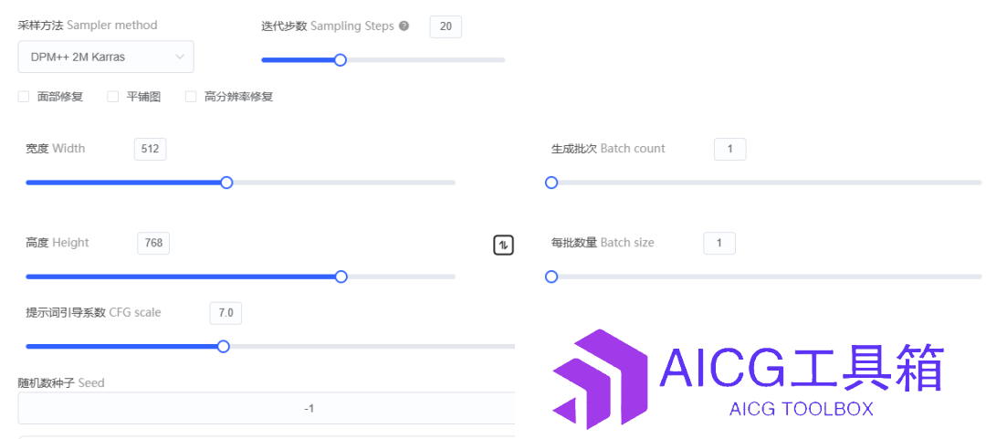Screen dimensions: 986x439
Task: Click the Sampler dropdown chevron arrow
Action: tap(179, 57)
